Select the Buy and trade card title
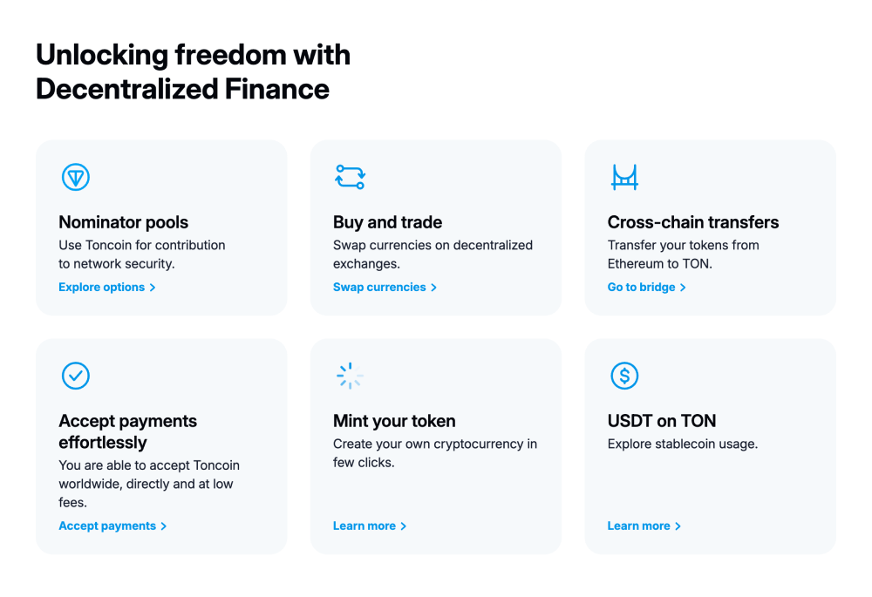The image size is (872, 597). (x=388, y=222)
